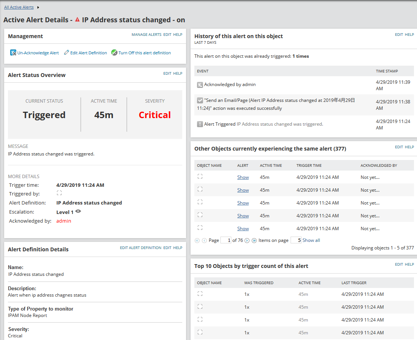Click the critical warning triangle in page title
The height and width of the screenshot is (340, 417).
(77, 19)
